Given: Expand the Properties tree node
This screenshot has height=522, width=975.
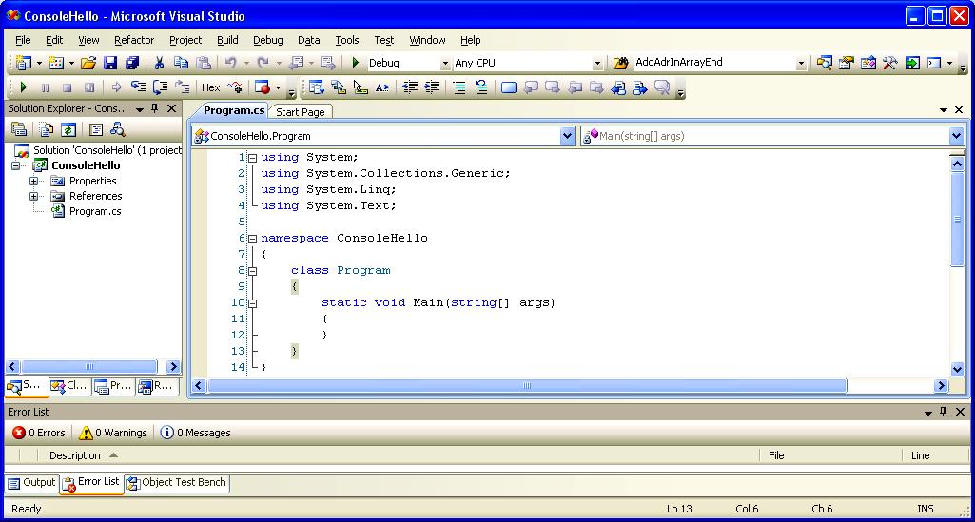Looking at the screenshot, I should (x=33, y=181).
